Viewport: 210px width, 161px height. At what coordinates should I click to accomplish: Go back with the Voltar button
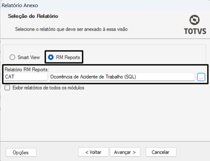(x=93, y=152)
